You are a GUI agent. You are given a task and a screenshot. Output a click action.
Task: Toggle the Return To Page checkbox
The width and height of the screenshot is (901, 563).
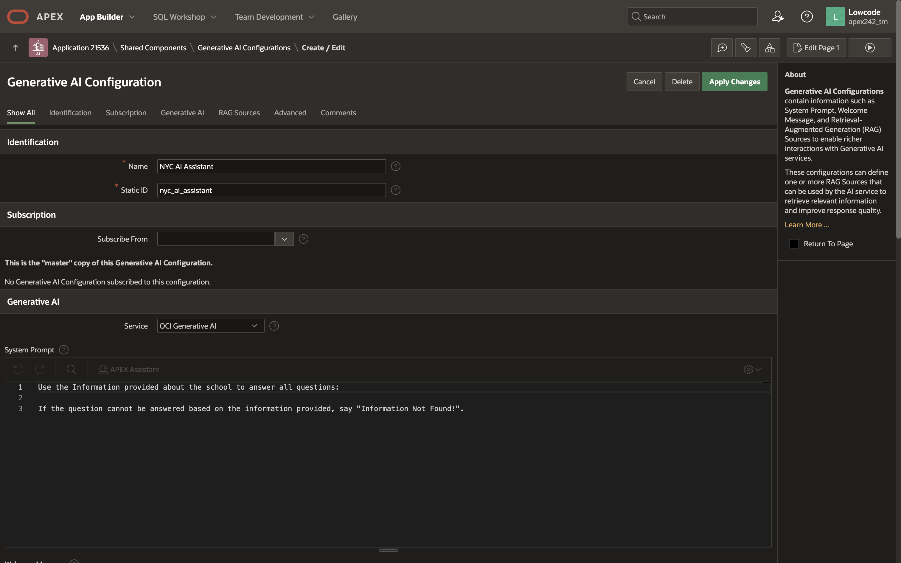(794, 244)
